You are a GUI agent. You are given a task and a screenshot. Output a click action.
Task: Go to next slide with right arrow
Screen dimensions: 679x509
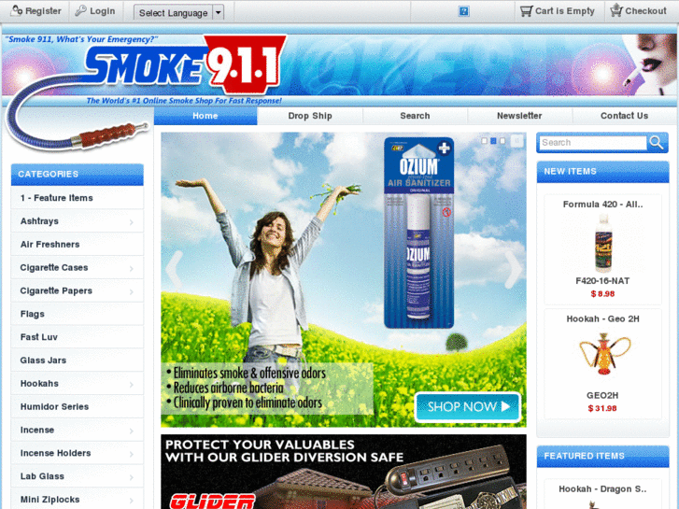514,270
